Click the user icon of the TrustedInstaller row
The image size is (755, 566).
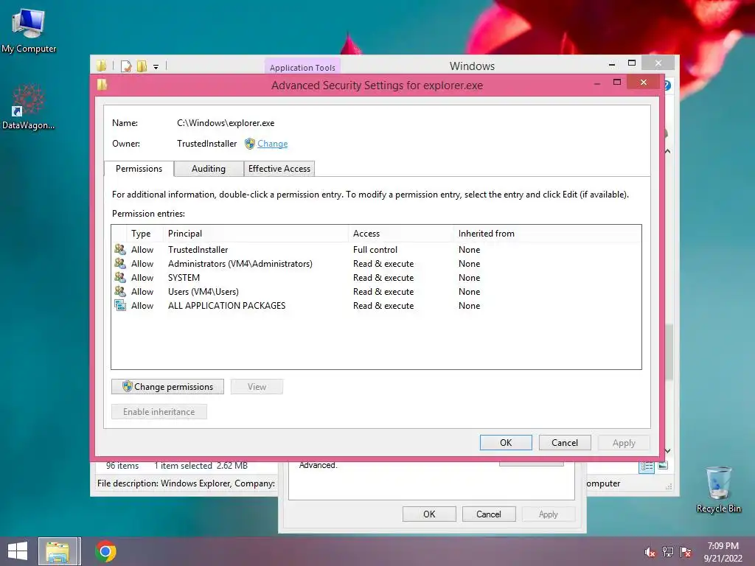[120, 249]
